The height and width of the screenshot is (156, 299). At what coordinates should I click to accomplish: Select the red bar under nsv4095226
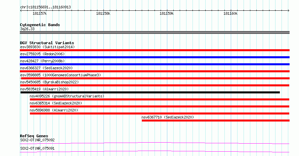pyautogui.click(x=160, y=99)
